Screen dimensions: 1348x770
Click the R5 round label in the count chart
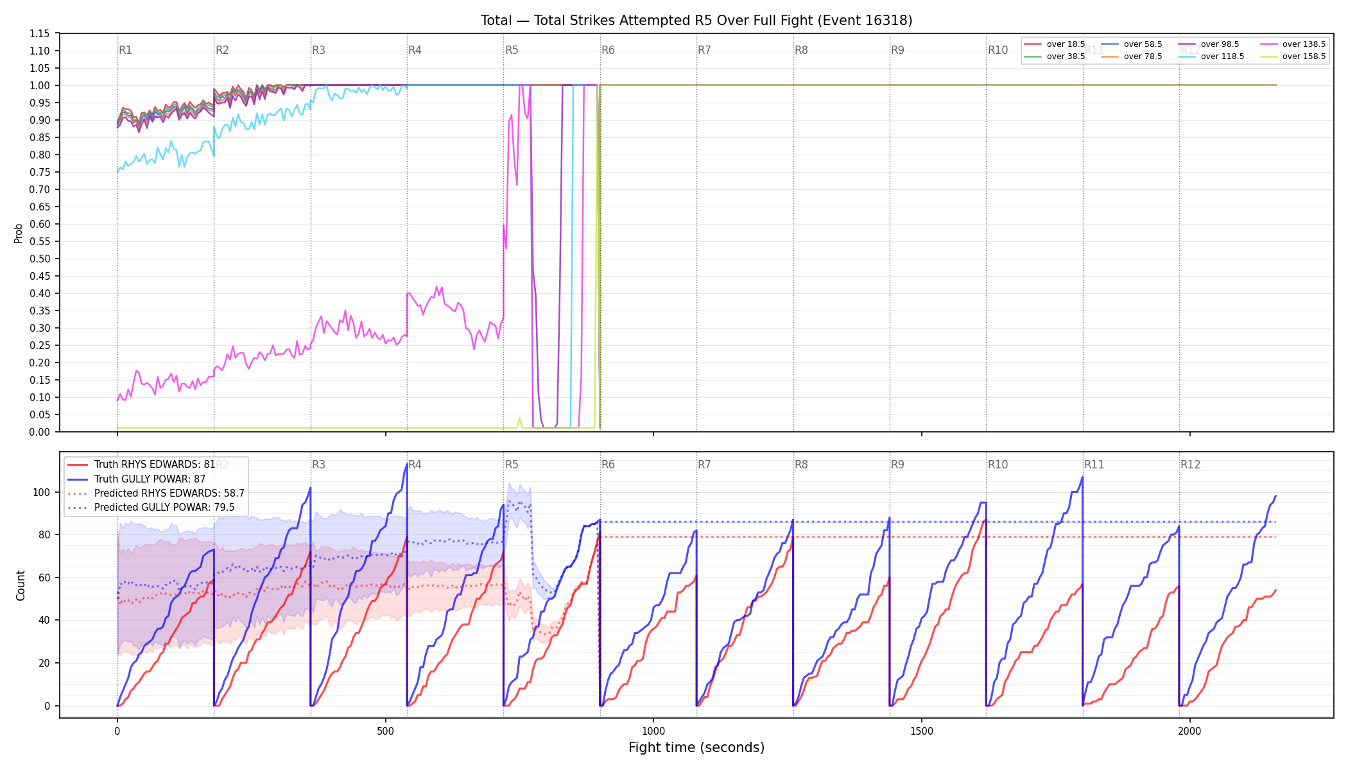pyautogui.click(x=512, y=465)
